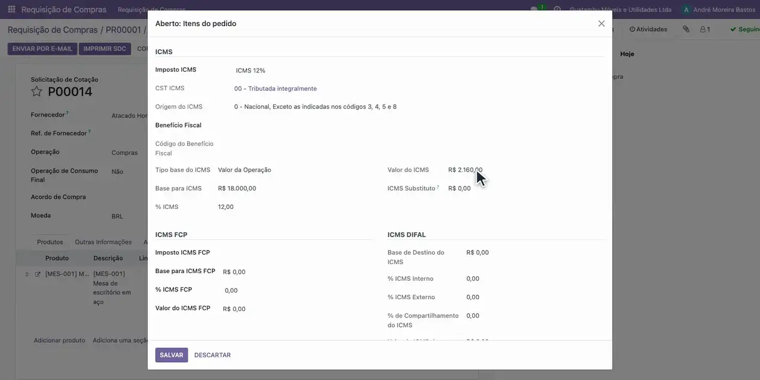
Task: Click the Tipo base do ICMS value
Action: tap(245, 170)
